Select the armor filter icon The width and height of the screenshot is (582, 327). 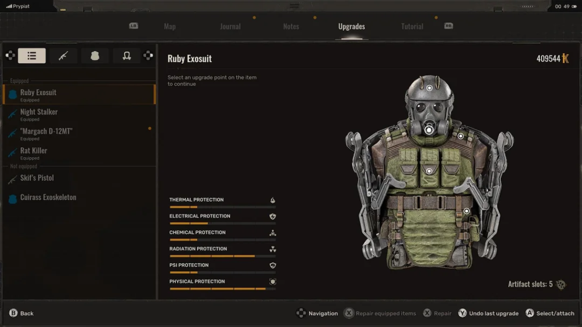(95, 56)
